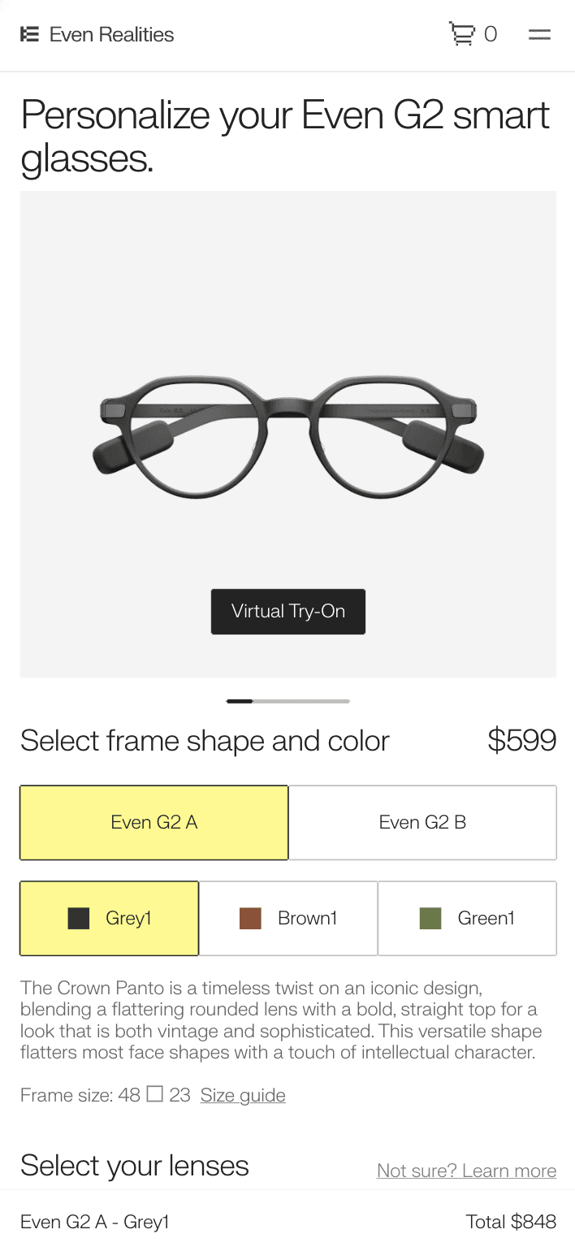Open the shopping cart
The width and height of the screenshot is (575, 1251).
coord(462,34)
